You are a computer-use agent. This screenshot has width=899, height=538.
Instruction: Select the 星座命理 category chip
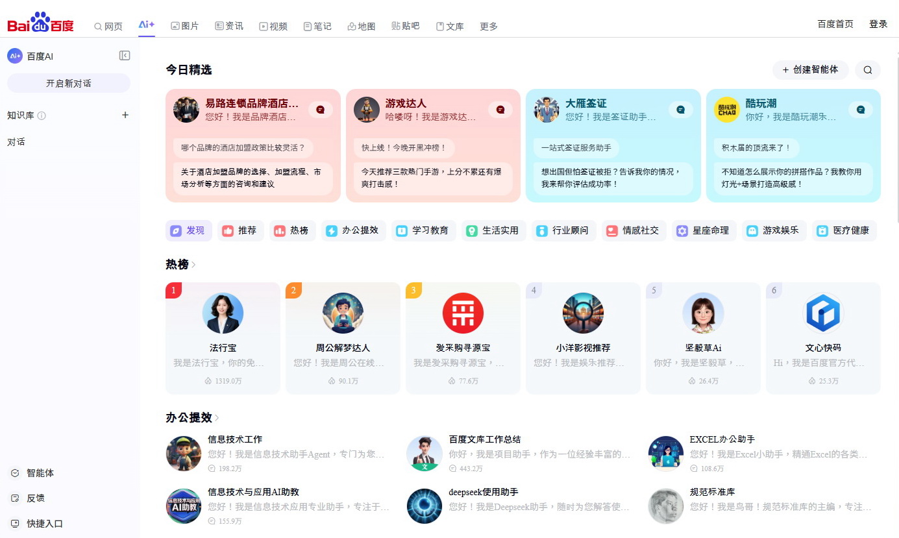(x=704, y=230)
